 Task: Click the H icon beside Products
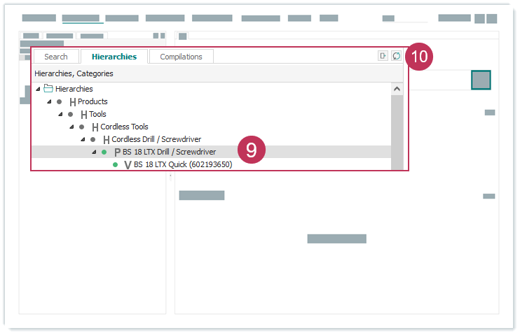[72, 102]
